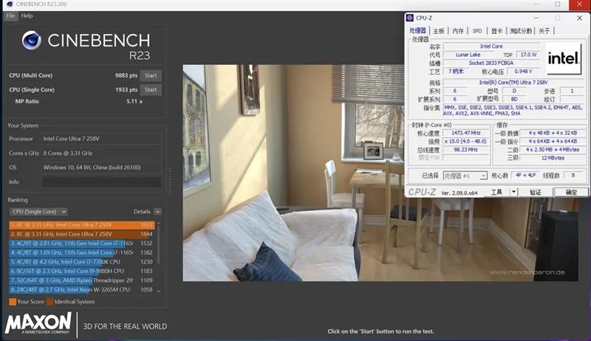This screenshot has height=341, width=591.
Task: Open the Help menu in Cinebench
Action: click(27, 15)
